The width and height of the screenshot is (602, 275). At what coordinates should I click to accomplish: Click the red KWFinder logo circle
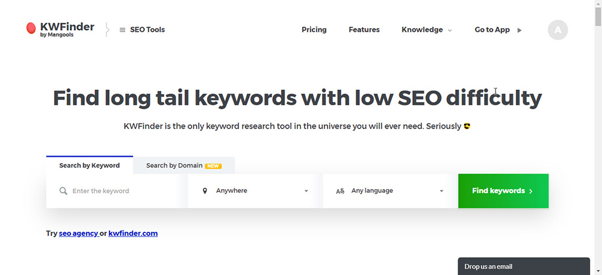(31, 28)
